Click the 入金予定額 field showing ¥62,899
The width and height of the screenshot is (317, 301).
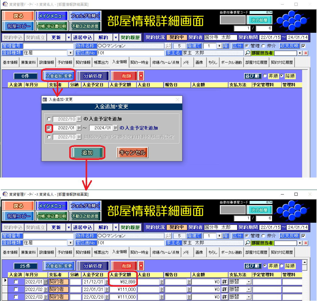(x=123, y=282)
